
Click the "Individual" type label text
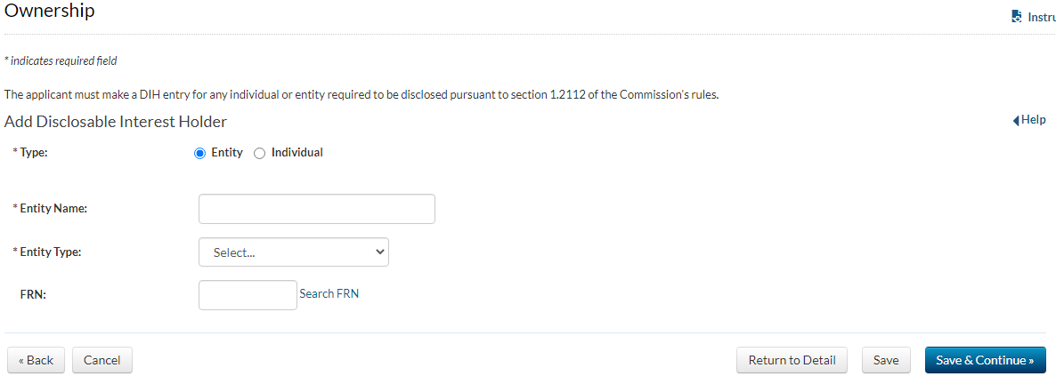coord(296,153)
